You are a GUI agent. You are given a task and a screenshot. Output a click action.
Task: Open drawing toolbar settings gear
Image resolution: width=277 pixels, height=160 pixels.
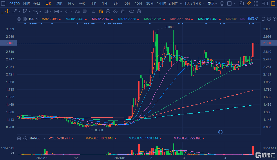tap(139, 11)
